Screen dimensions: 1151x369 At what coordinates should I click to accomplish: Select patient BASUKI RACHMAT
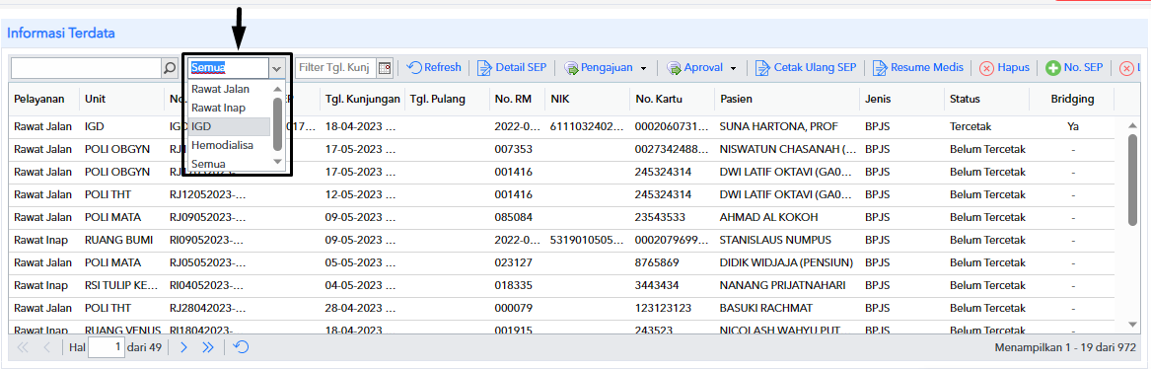(766, 308)
